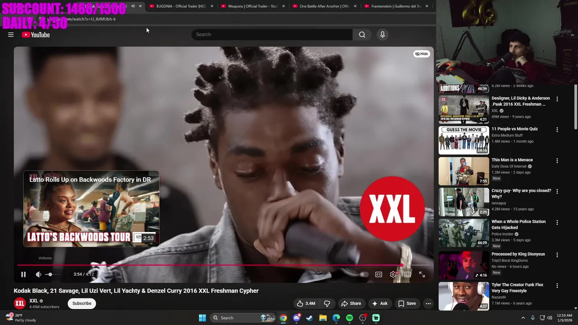Viewport: 578px width, 325px height.
Task: Click Daily Dose Of Internet channel name
Action: (509, 166)
